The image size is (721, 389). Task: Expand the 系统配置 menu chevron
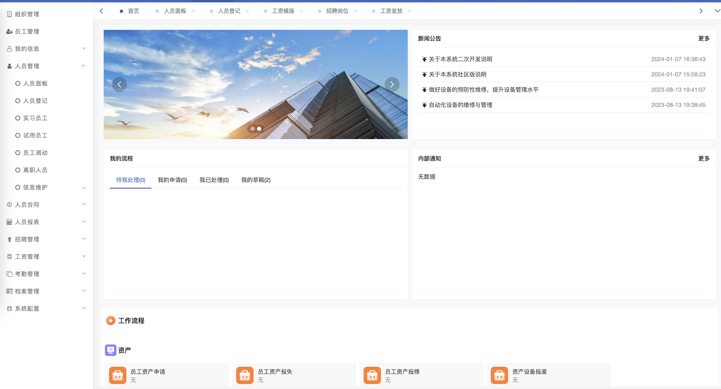tap(84, 308)
